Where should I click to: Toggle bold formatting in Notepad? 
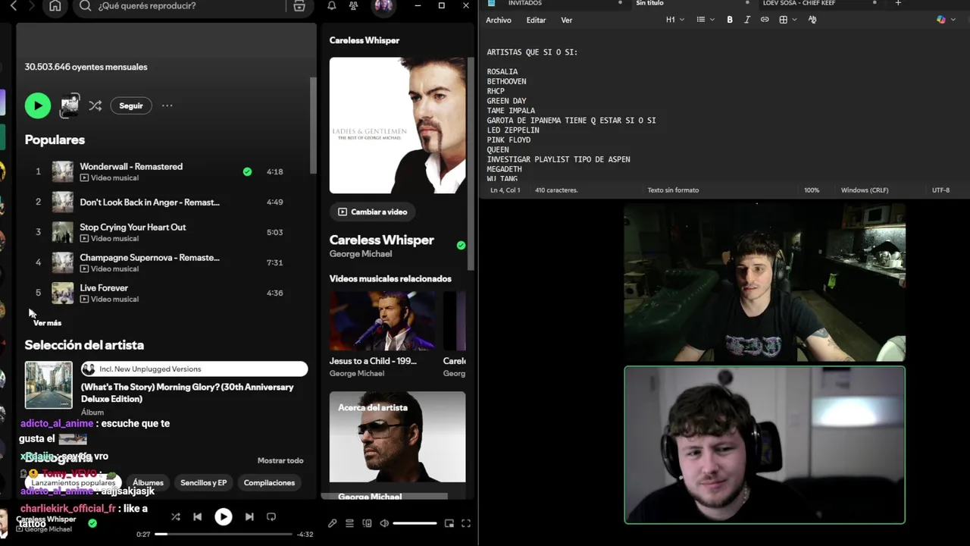730,20
